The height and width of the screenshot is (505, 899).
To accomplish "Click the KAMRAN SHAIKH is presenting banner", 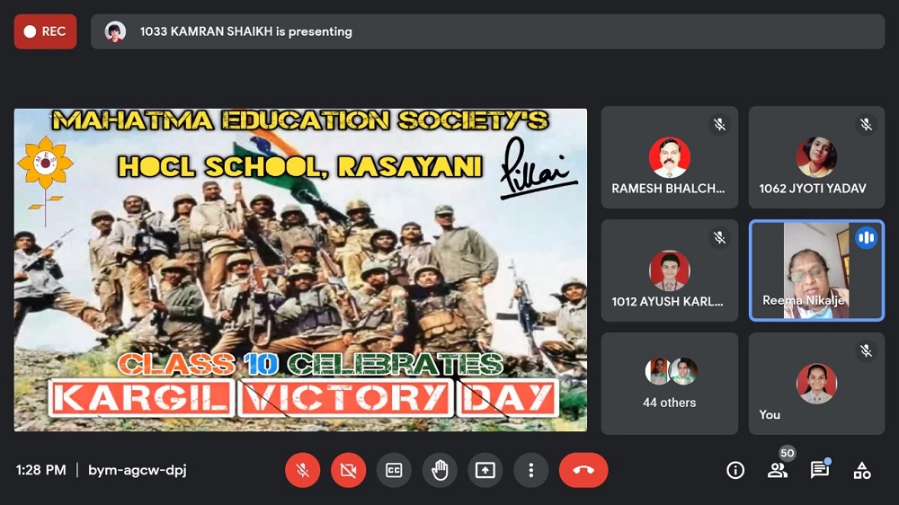I will pos(487,31).
